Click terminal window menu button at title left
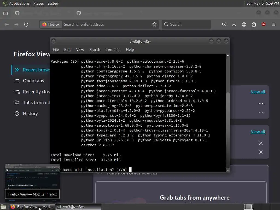Screen dimensions: 280x210 pyautogui.click(x=54, y=41)
